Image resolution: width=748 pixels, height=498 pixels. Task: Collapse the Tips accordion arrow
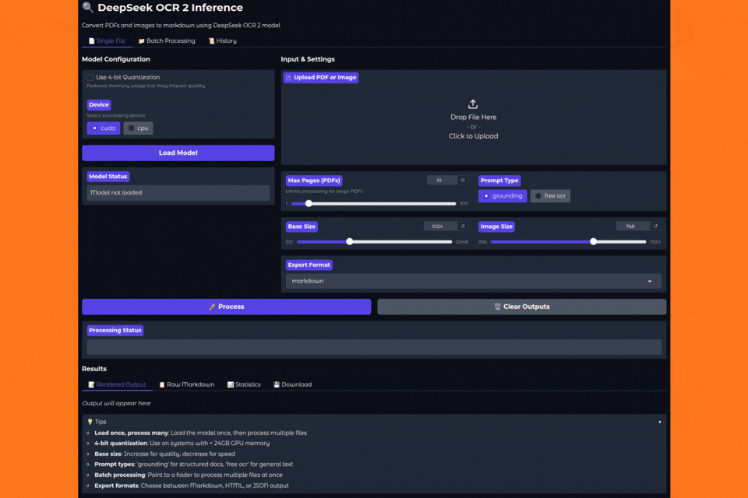tap(659, 422)
